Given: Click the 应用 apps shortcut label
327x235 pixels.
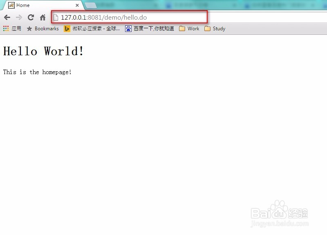Looking at the screenshot, I should pos(16,29).
